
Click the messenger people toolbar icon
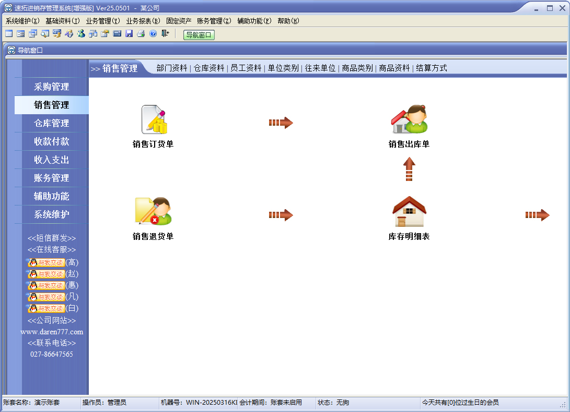[80, 34]
